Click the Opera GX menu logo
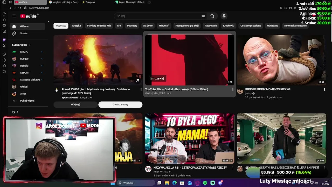The width and height of the screenshot is (332, 187). coord(4,2)
